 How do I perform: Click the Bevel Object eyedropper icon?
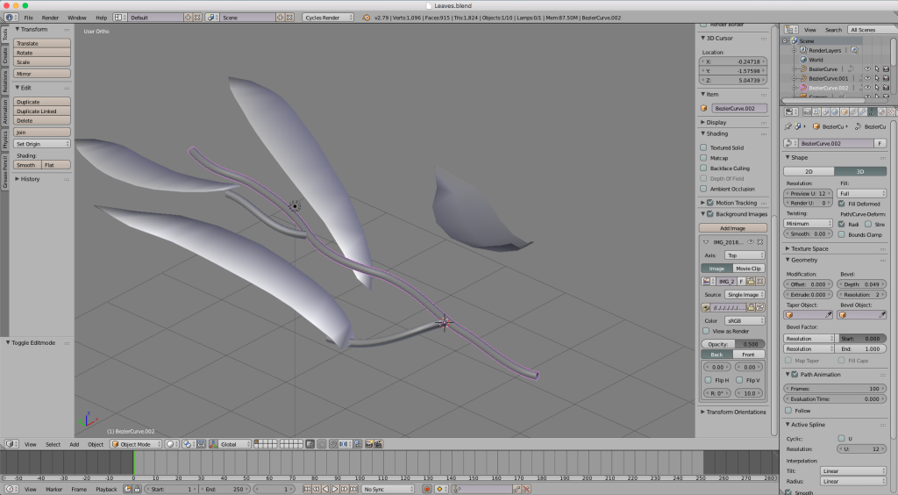882,315
